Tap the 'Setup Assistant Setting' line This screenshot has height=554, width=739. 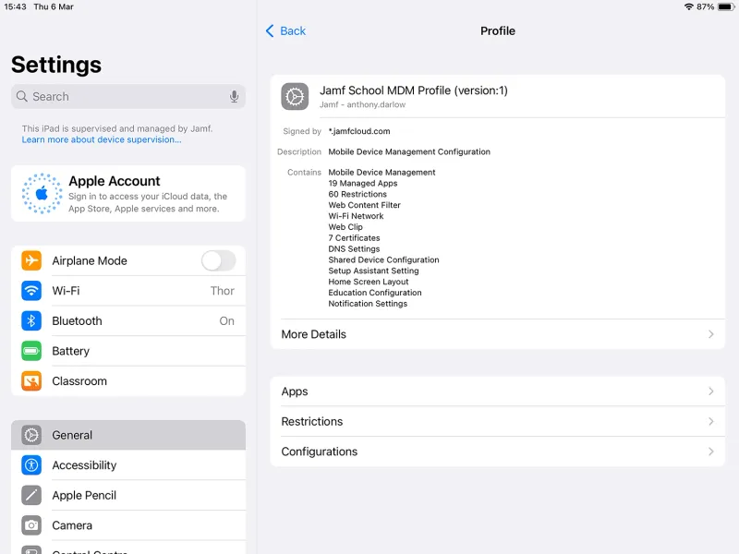tap(373, 271)
